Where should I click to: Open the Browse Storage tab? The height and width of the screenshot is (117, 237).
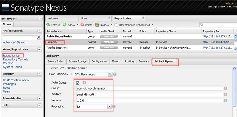point(77,61)
